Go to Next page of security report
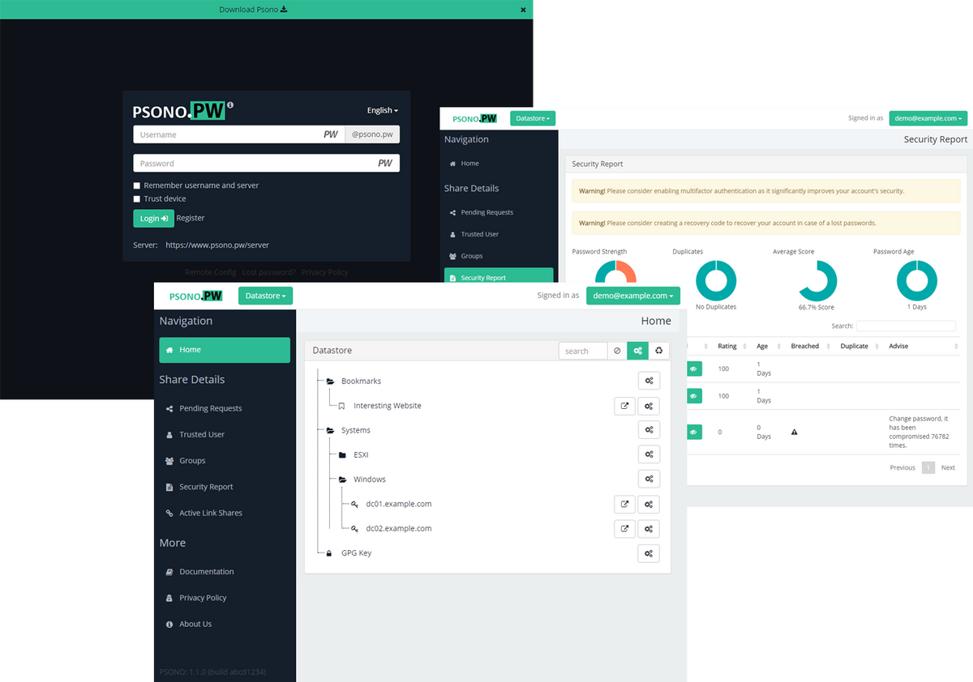The image size is (973, 682). point(948,467)
